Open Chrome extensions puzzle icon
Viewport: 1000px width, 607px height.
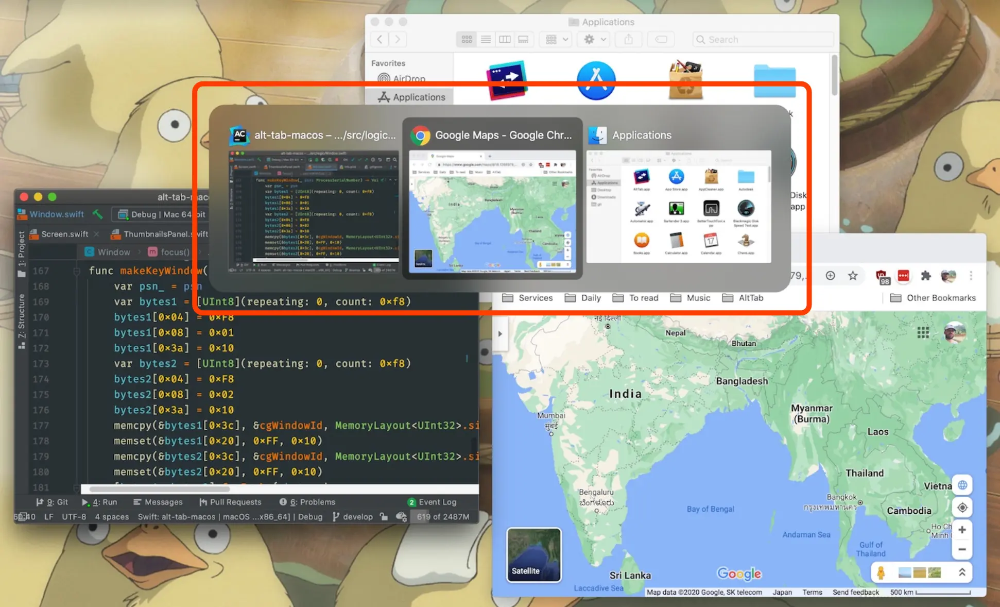coord(926,276)
